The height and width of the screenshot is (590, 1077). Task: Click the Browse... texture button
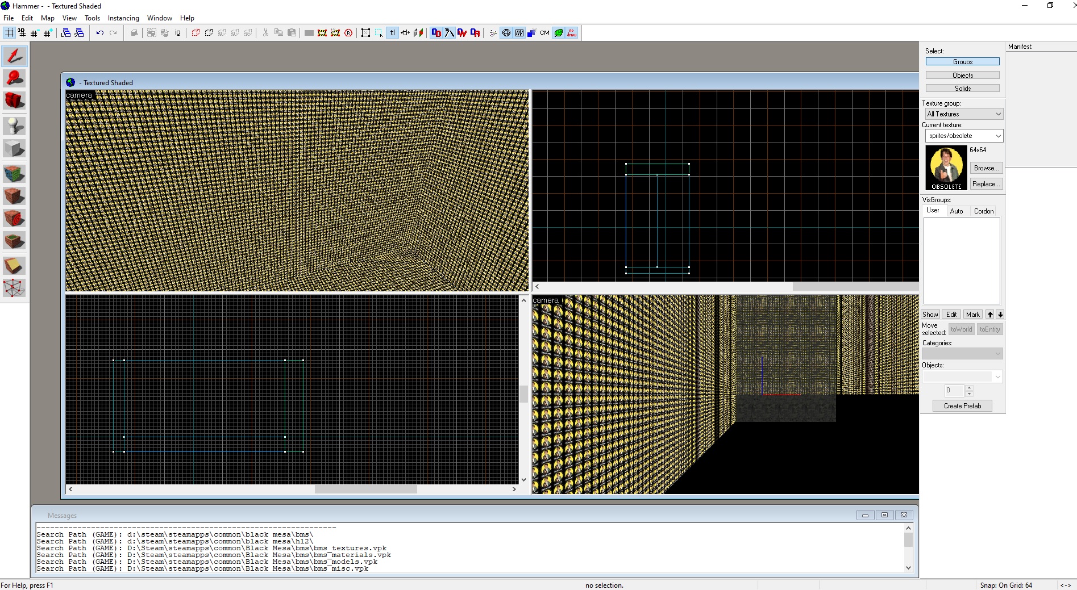(x=985, y=168)
